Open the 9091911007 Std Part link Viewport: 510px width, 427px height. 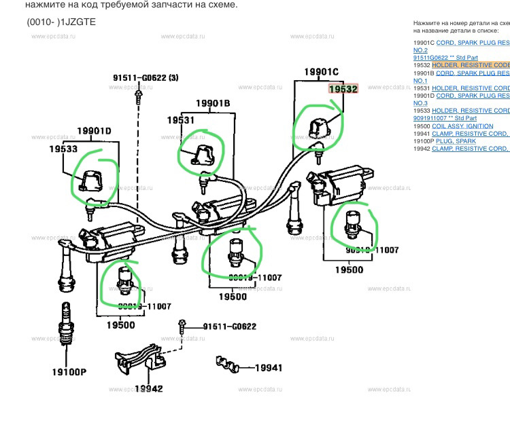tap(445, 118)
